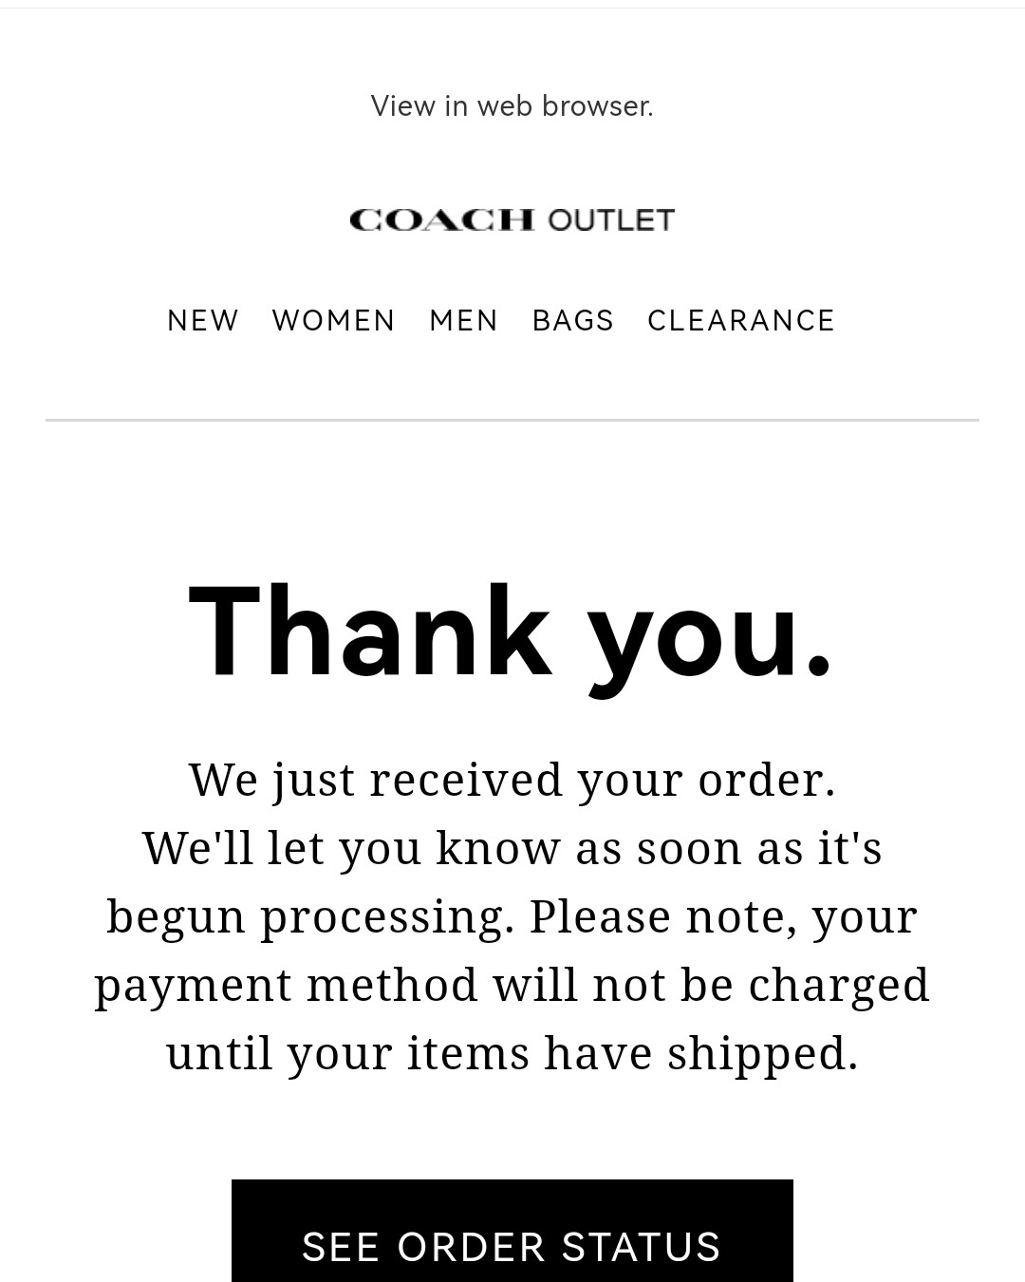This screenshot has height=1282, width=1025.
Task: Click the payment method will not be charged line
Action: click(512, 987)
